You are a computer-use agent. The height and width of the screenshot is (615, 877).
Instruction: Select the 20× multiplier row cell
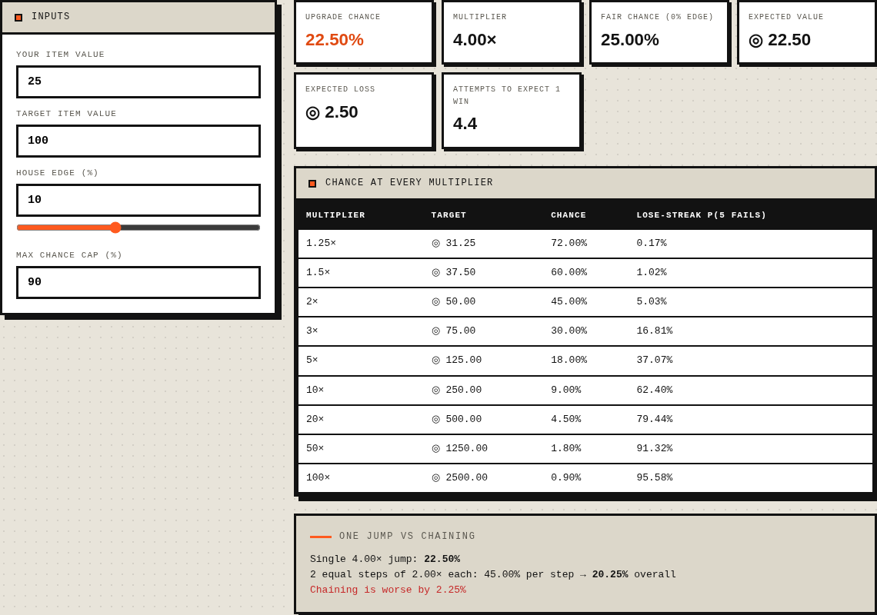(x=315, y=419)
